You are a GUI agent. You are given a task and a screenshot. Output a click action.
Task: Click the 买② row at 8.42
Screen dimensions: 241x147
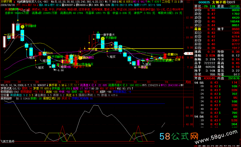217,37
